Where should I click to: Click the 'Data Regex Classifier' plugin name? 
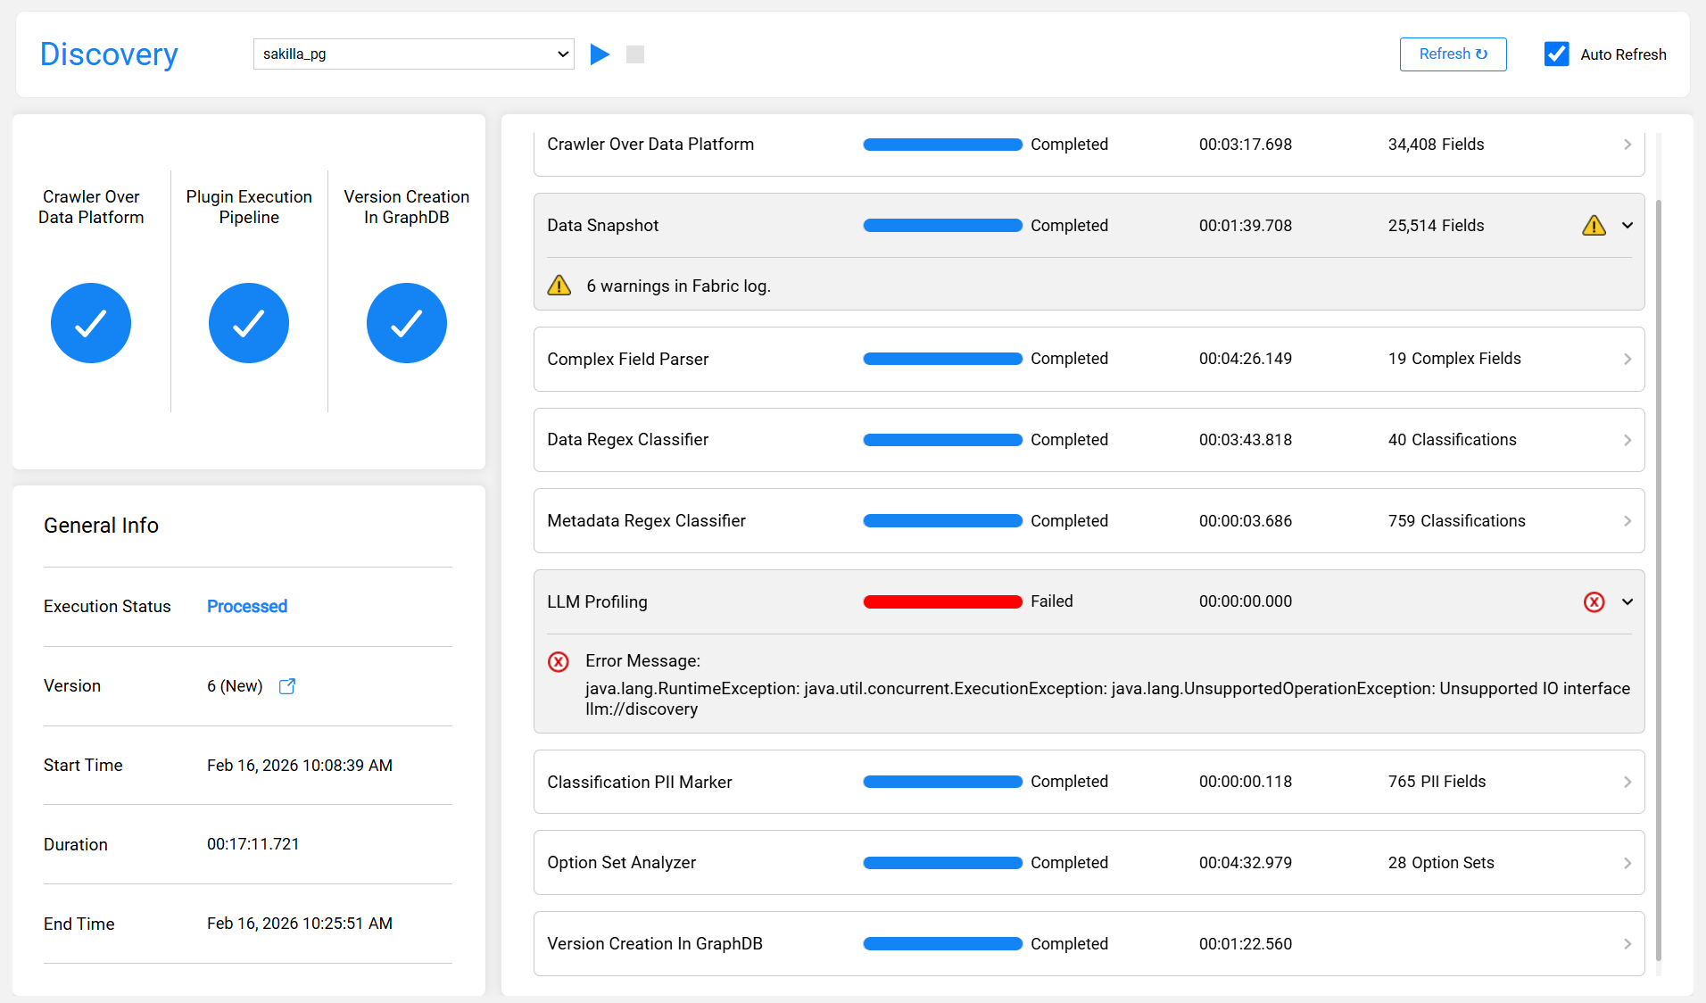click(x=627, y=440)
